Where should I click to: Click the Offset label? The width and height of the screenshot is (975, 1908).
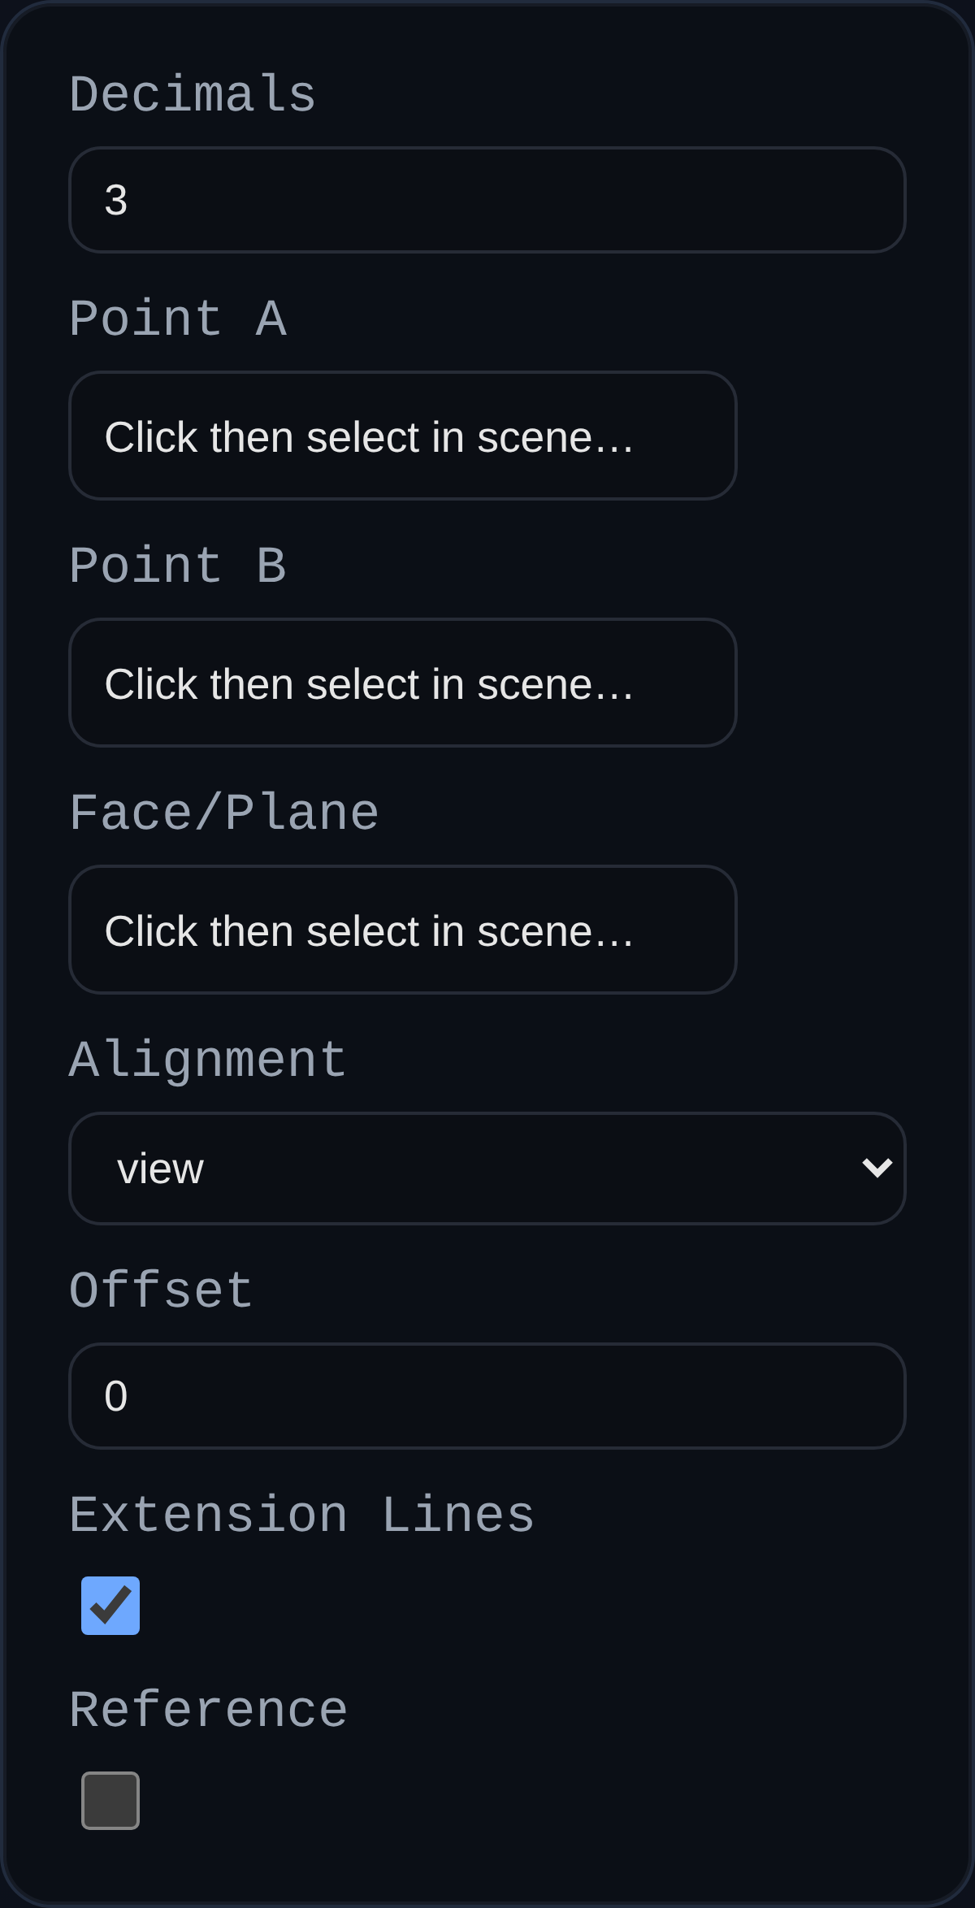pyautogui.click(x=160, y=1290)
